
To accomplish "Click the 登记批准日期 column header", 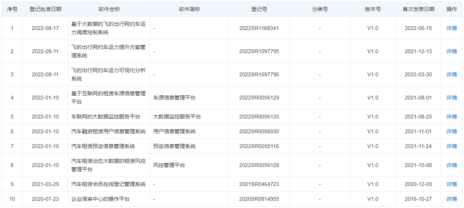I will [x=45, y=9].
